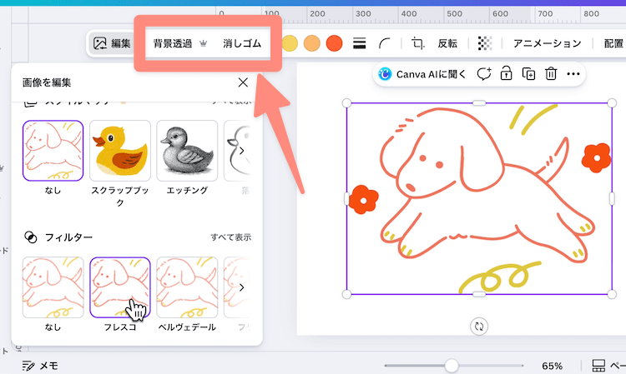626x374 pixels.
Task: Apply the ベルヴェデール filter
Action: pyautogui.click(x=187, y=287)
